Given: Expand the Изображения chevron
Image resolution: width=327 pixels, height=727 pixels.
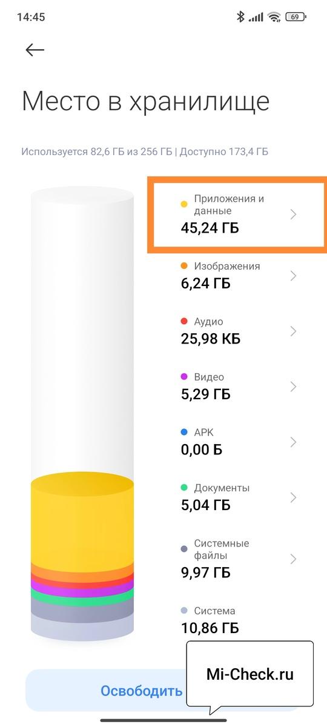Looking at the screenshot, I should tap(294, 276).
